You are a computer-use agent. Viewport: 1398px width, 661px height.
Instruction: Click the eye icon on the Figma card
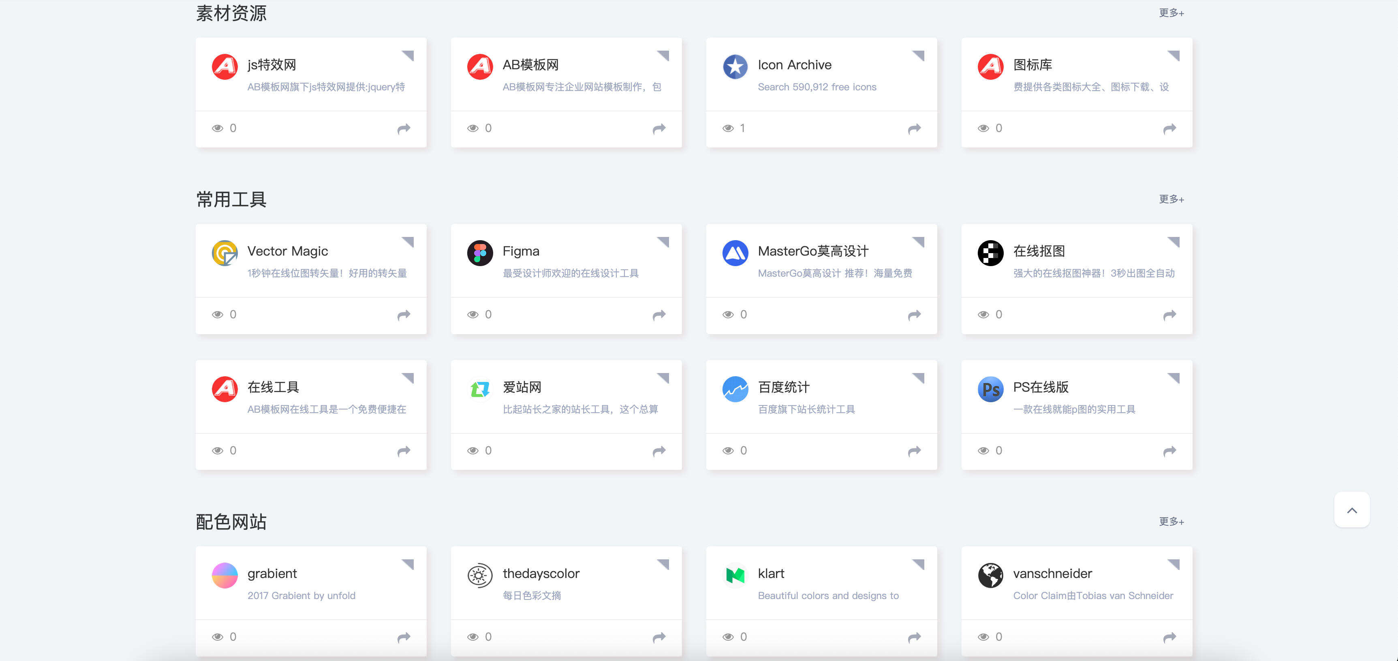point(474,315)
